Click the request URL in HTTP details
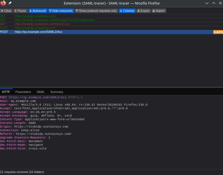This screenshot has height=175, width=223. point(37,97)
